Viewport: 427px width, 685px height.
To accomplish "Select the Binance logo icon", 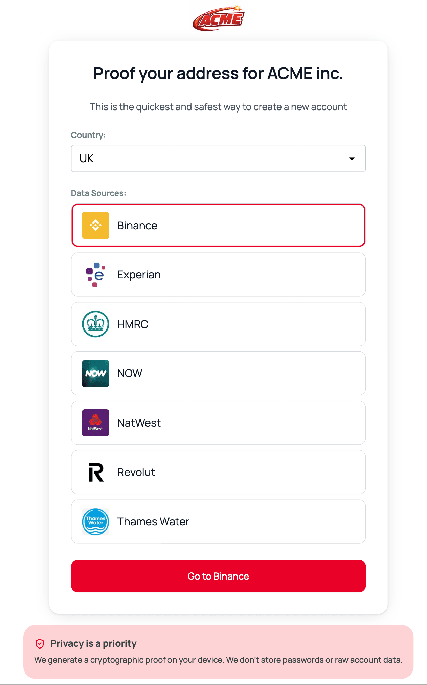I will pos(95,225).
